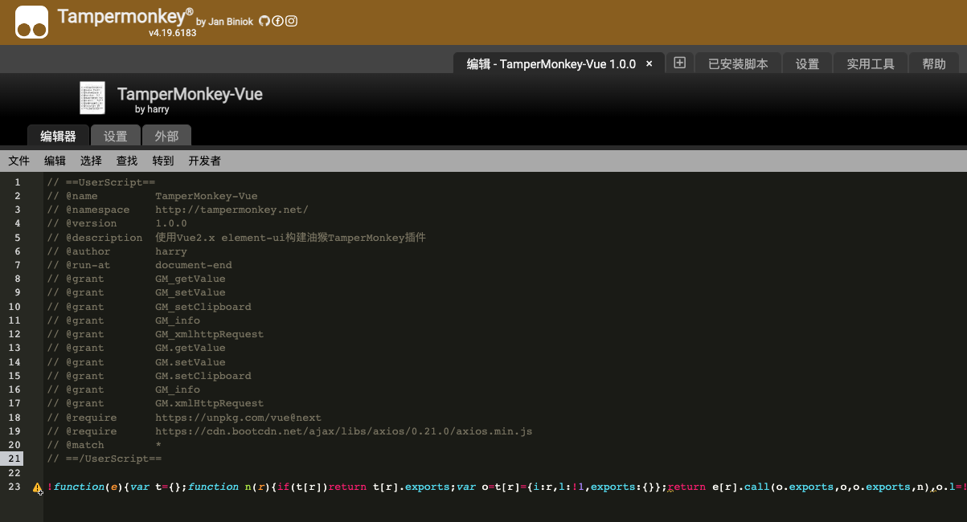Click the GM_getValue grant line
The image size is (967, 522).
[x=136, y=279]
